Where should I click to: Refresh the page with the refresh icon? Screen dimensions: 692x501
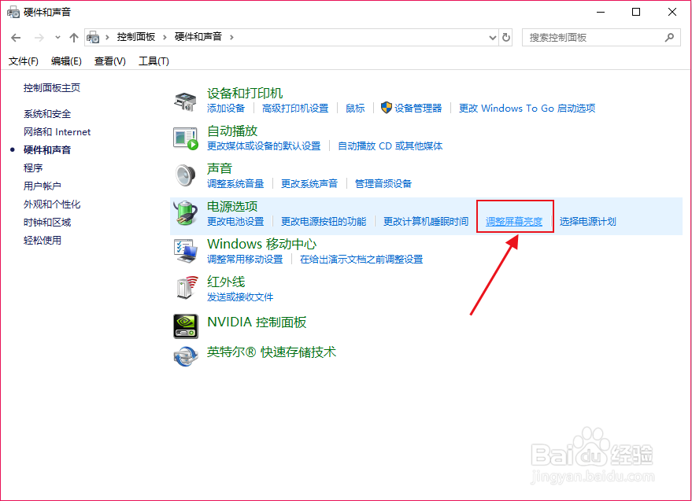(x=505, y=36)
